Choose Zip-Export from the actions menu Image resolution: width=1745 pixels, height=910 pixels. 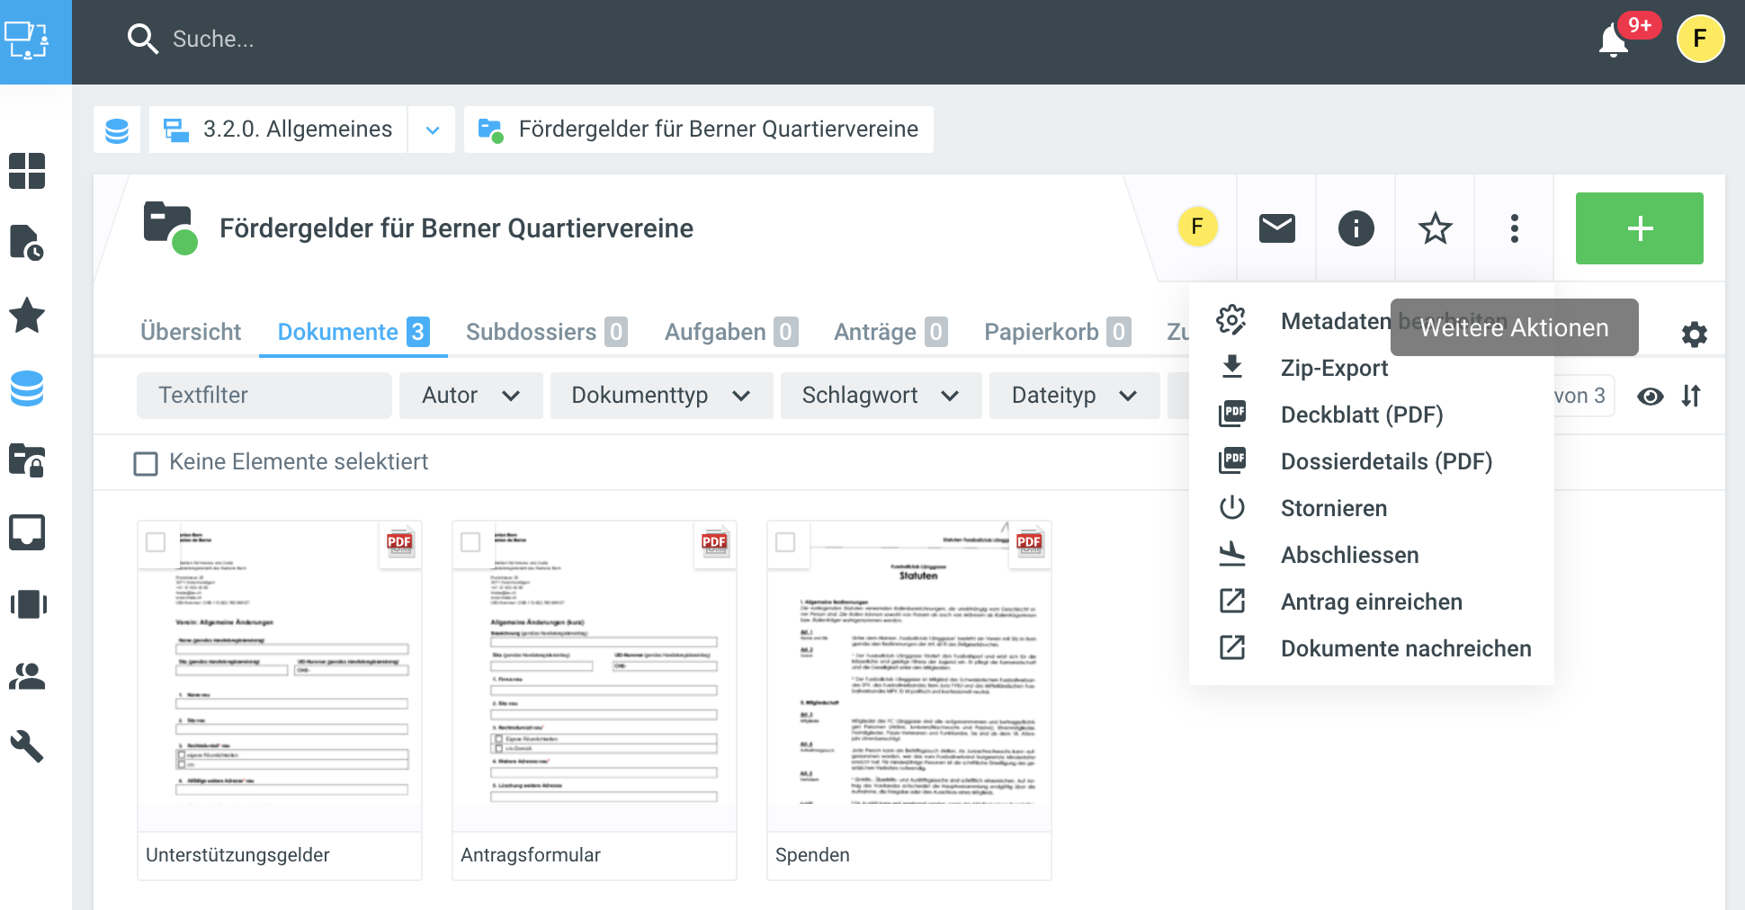pos(1334,368)
